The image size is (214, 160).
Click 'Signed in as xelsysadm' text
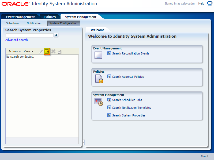point(179,3)
